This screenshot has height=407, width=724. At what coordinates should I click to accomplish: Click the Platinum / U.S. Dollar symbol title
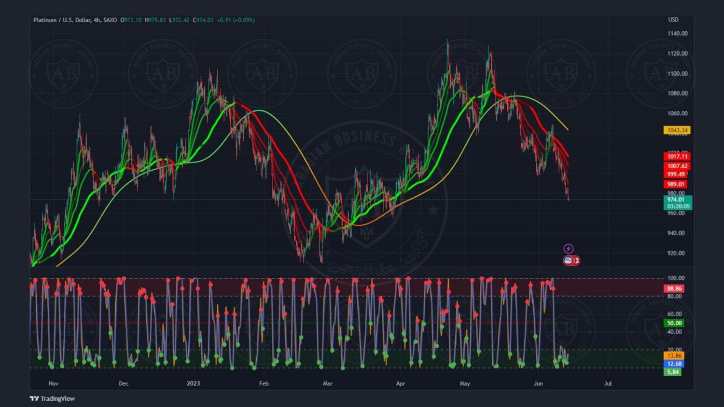coord(62,20)
